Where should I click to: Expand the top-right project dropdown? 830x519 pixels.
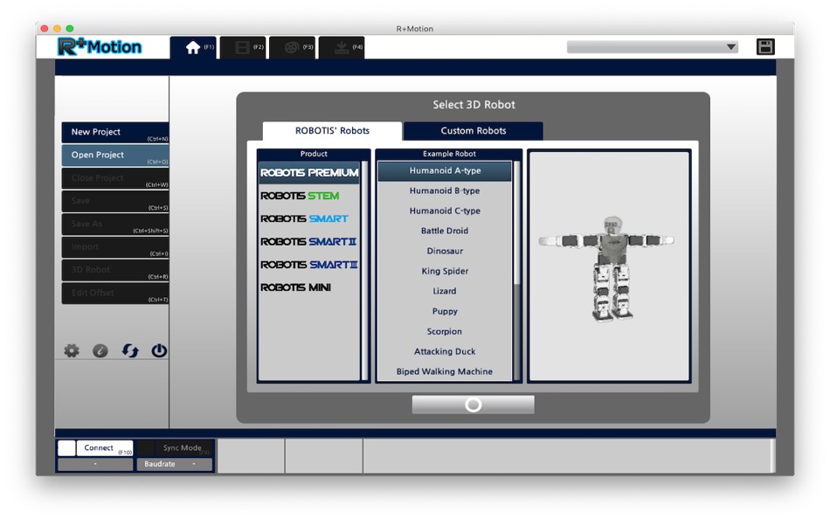[652, 46]
